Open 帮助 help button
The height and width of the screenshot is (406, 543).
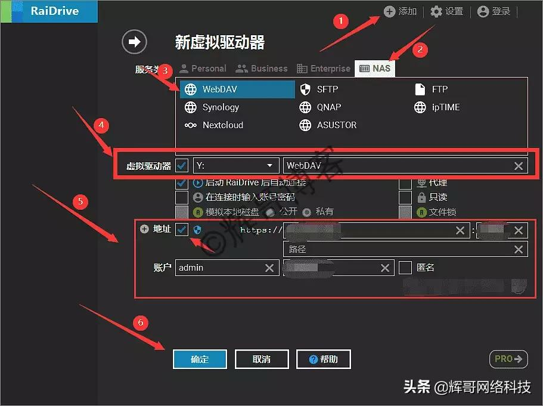click(x=324, y=359)
